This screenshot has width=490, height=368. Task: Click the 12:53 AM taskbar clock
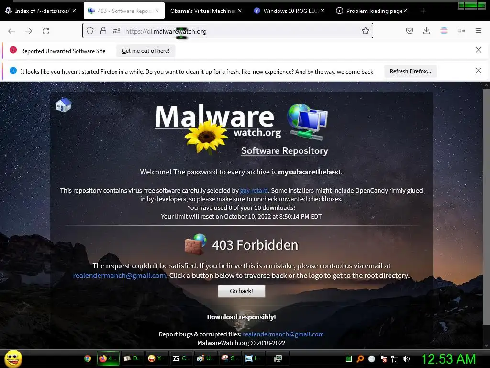coord(448,359)
